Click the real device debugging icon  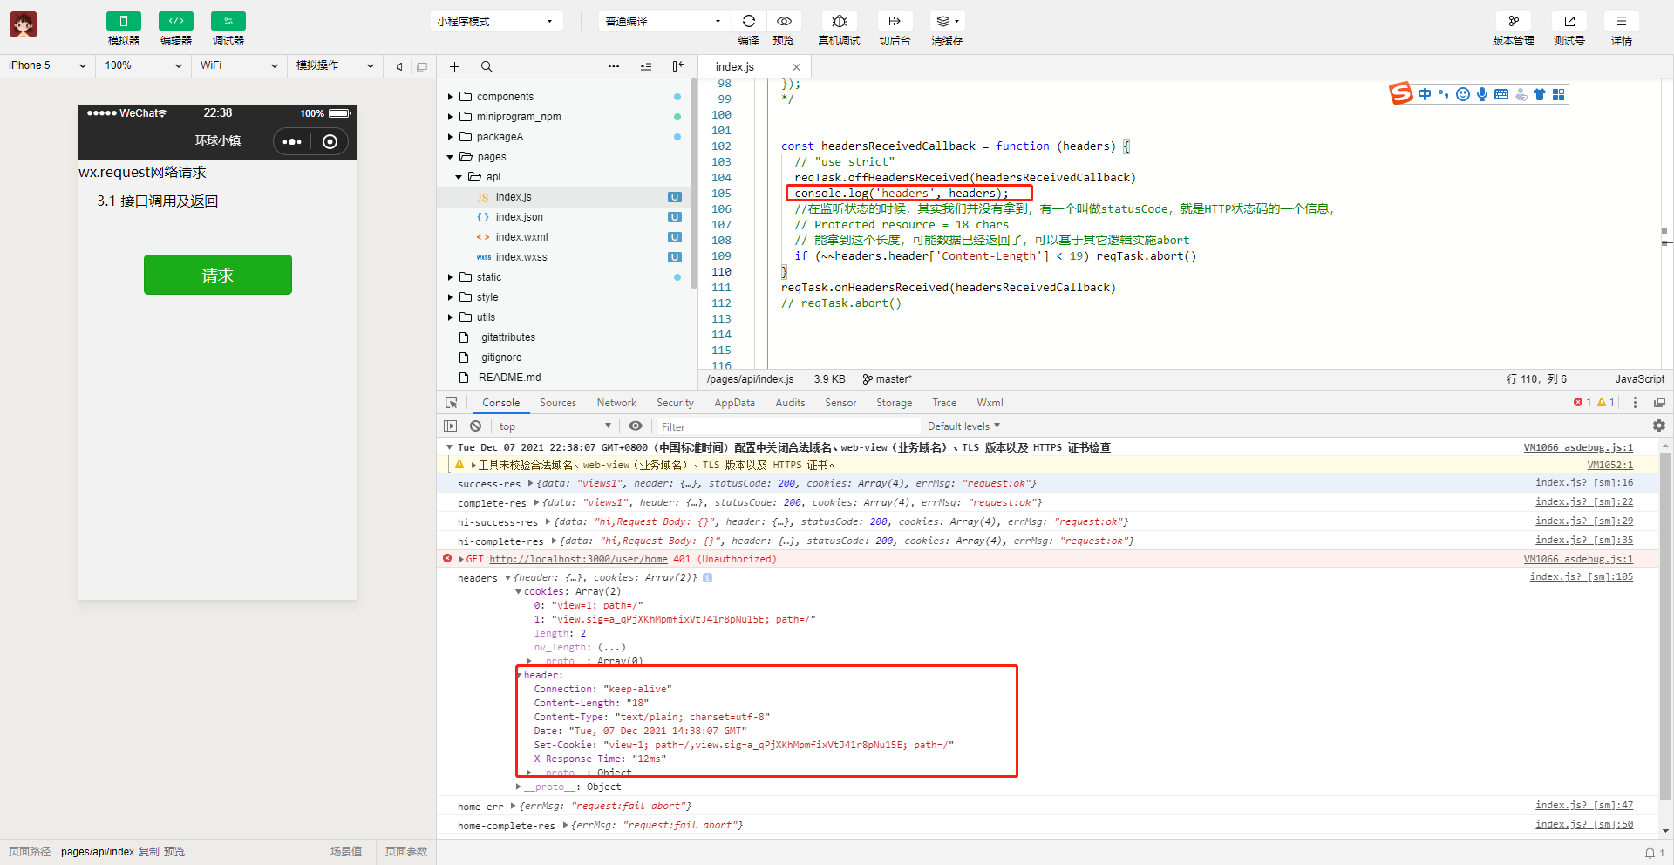click(x=839, y=21)
